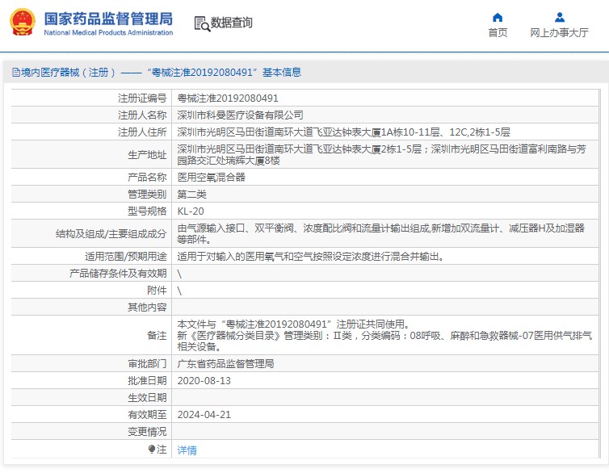The height and width of the screenshot is (473, 609).
Task: Click the 生产地址 label
Action: click(x=147, y=155)
